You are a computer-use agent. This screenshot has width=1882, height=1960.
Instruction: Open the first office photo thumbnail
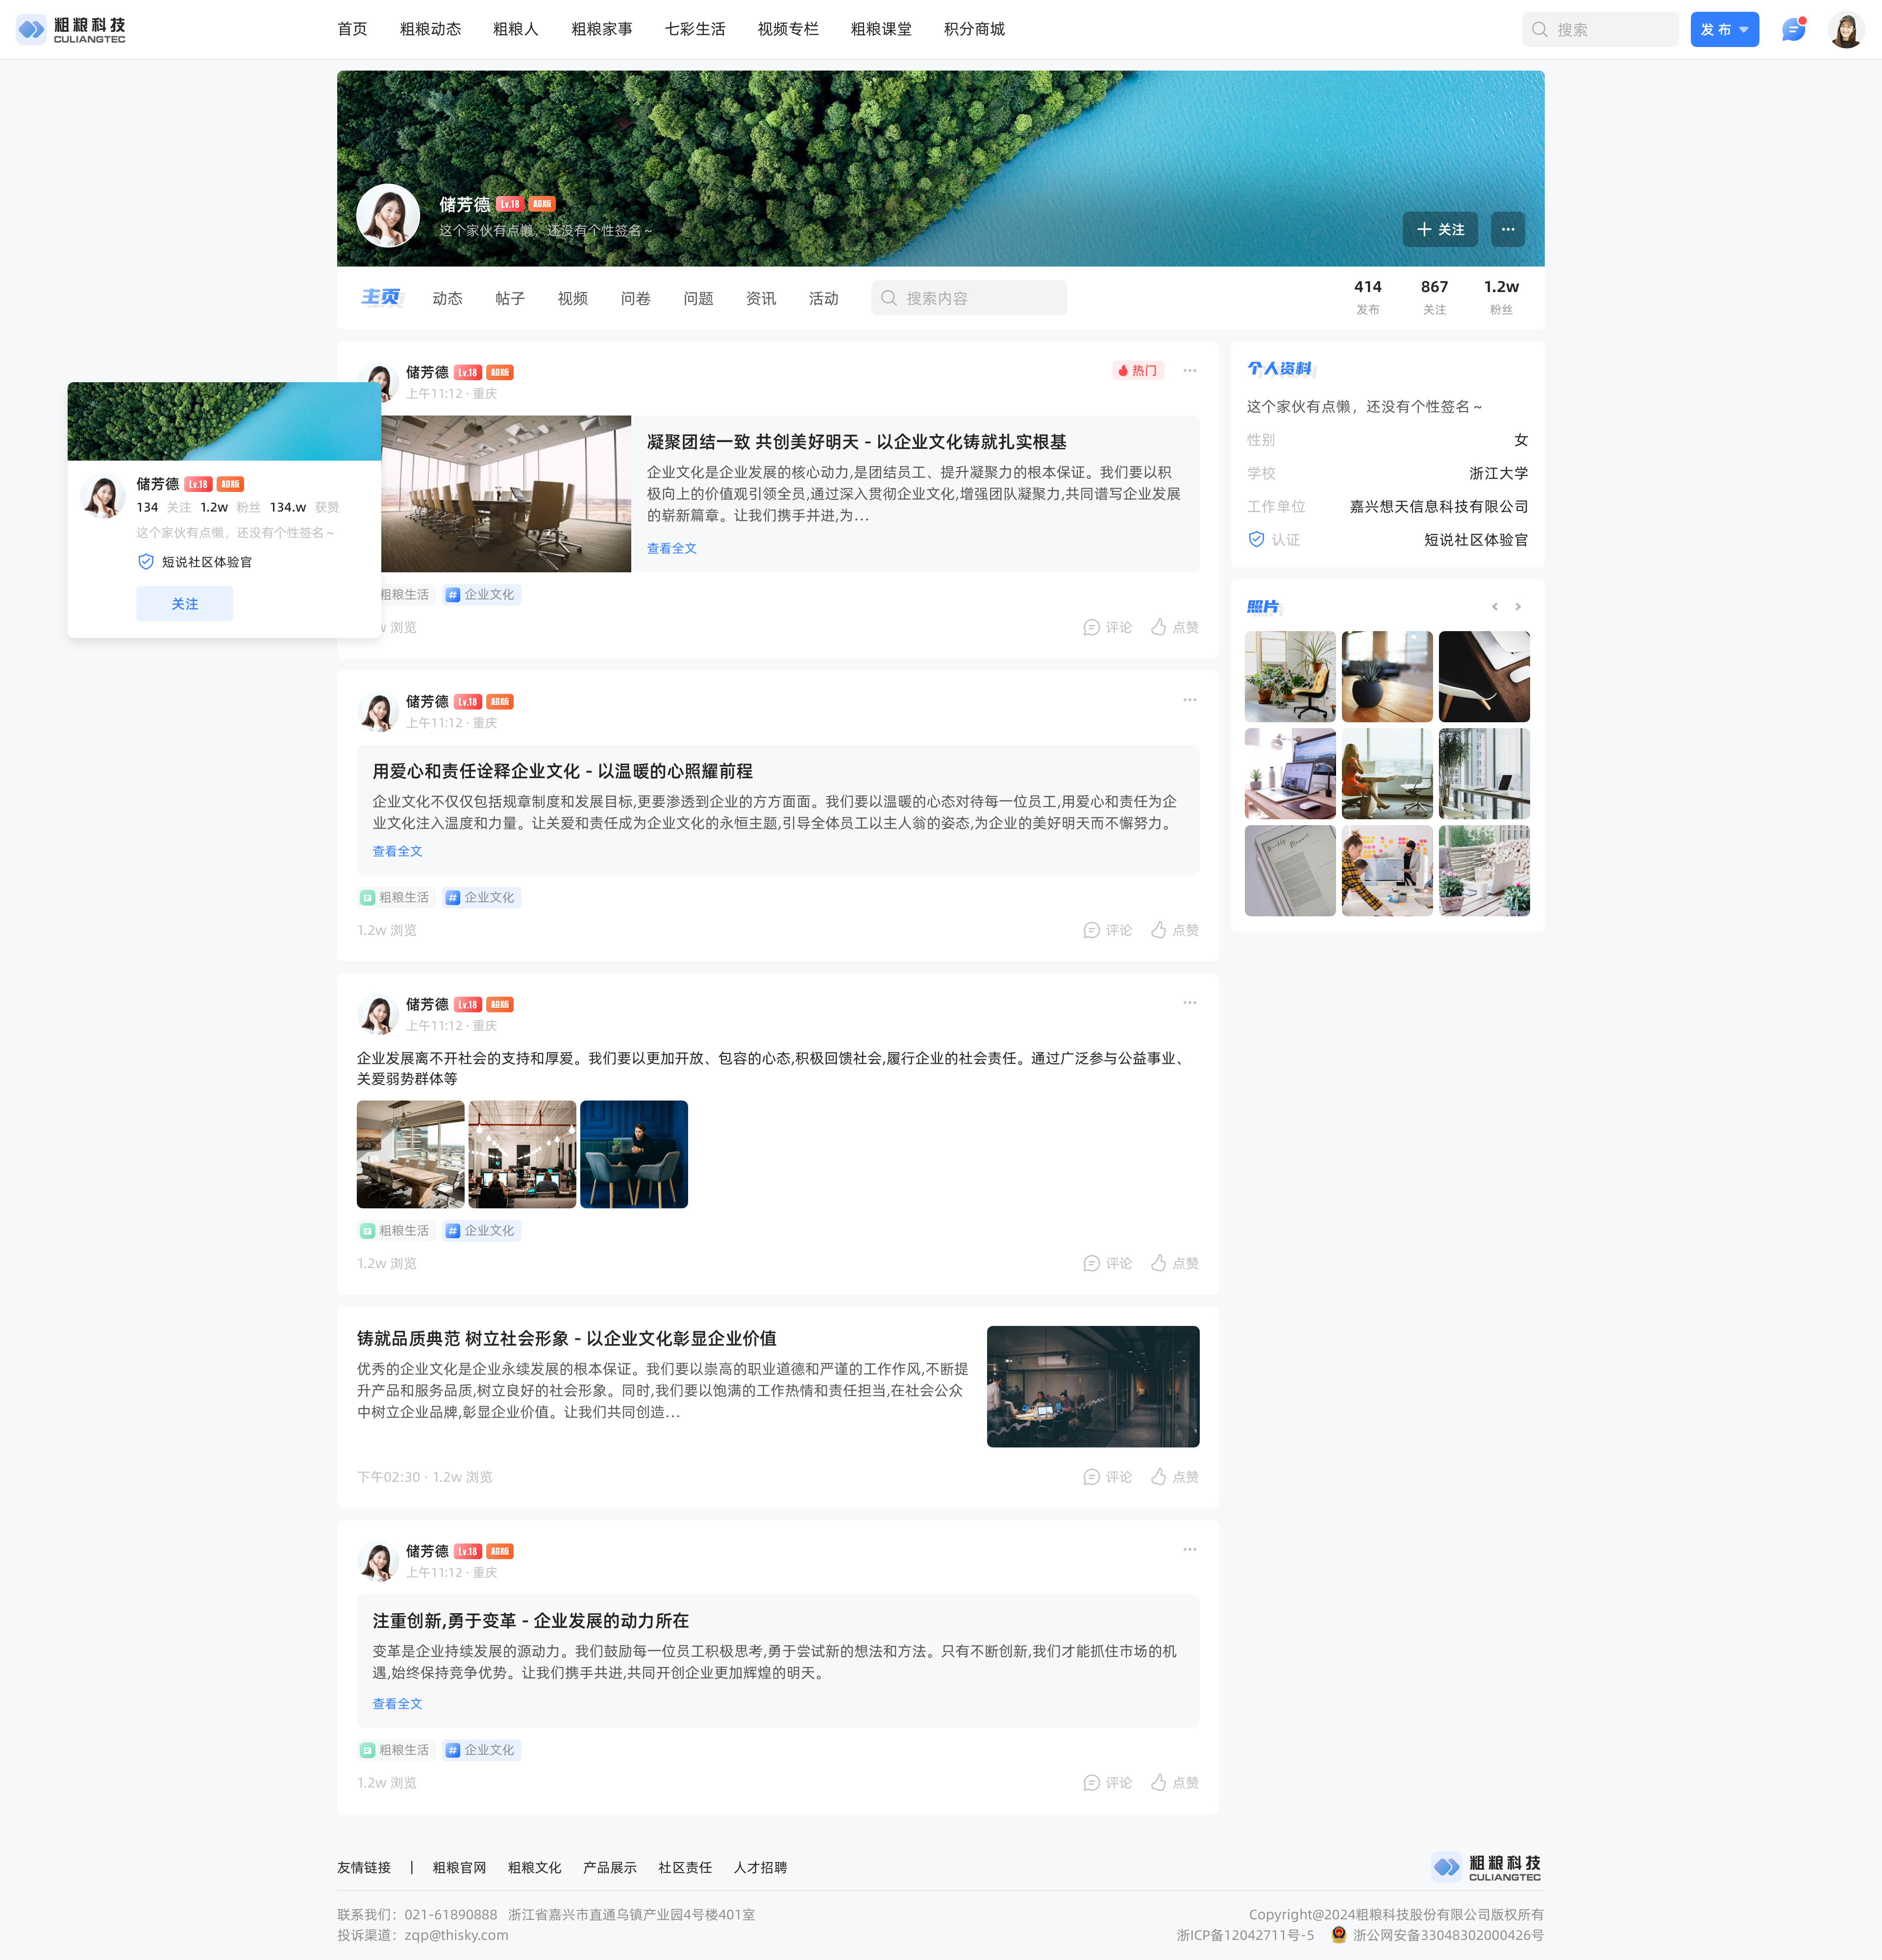tap(1289, 676)
